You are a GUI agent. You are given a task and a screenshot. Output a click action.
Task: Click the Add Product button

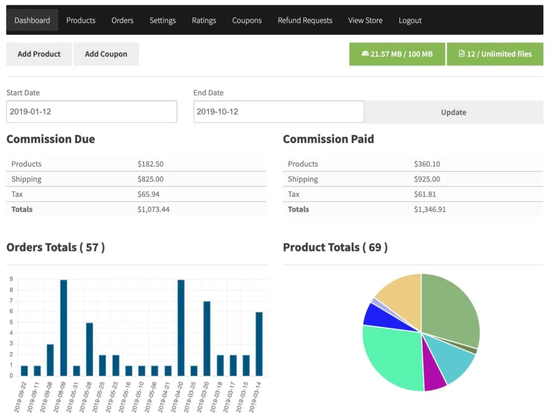click(x=39, y=54)
